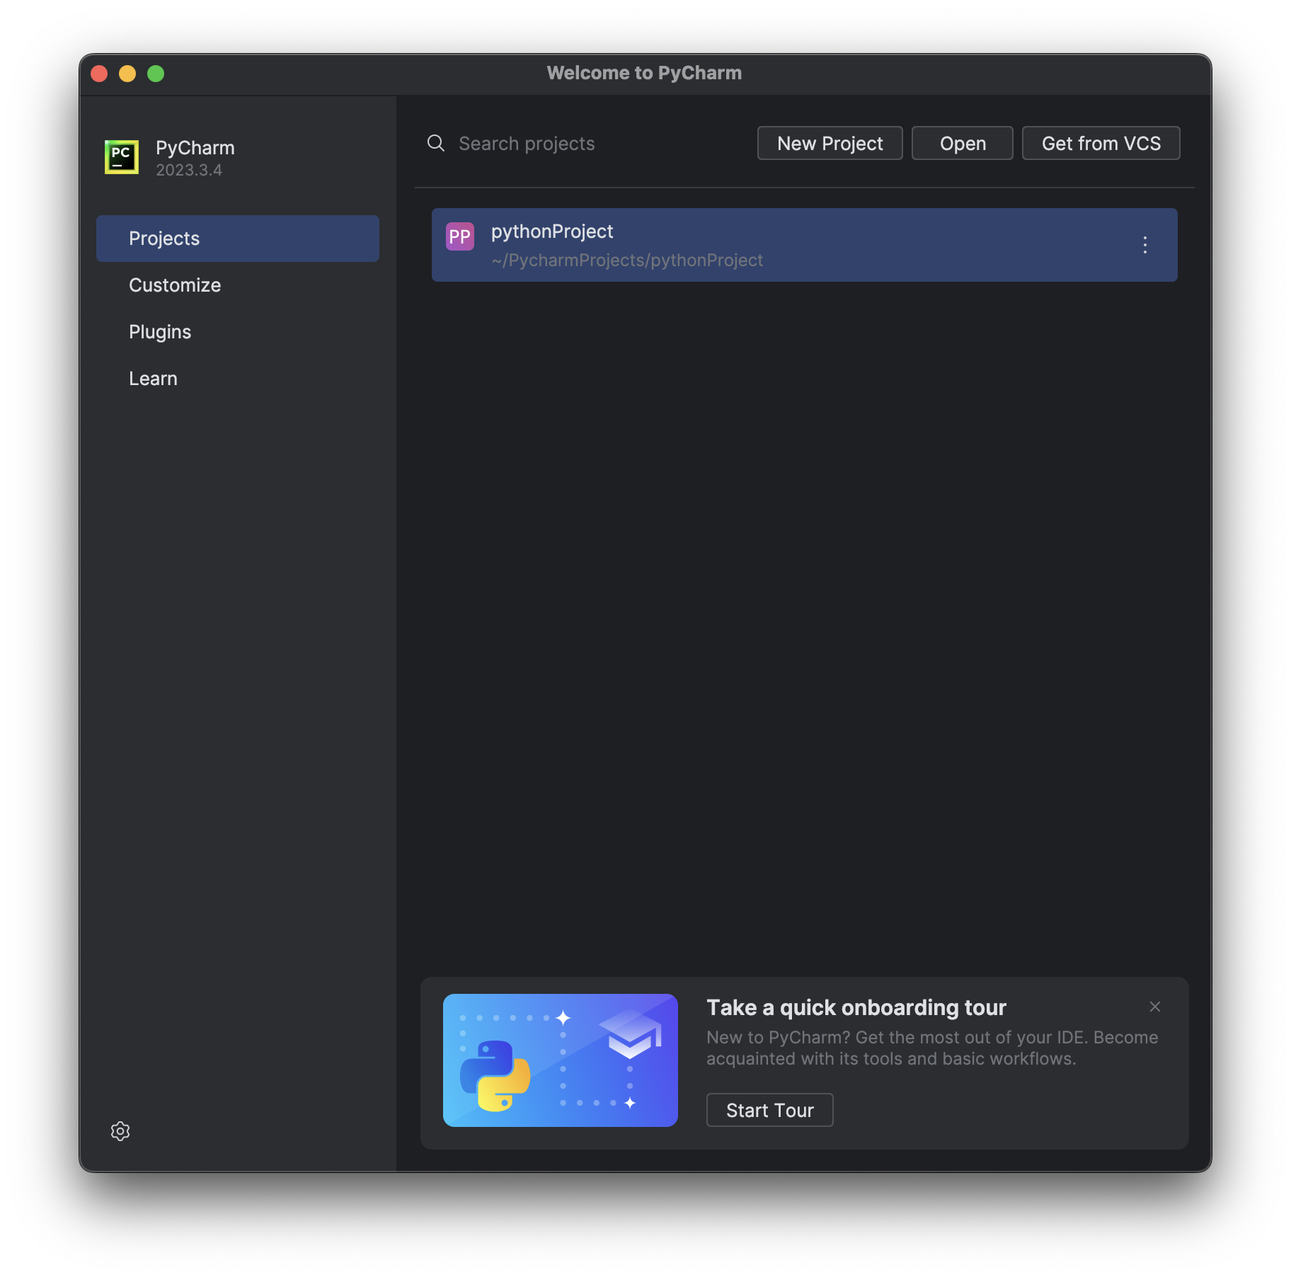Start the onboarding tour

click(769, 1110)
